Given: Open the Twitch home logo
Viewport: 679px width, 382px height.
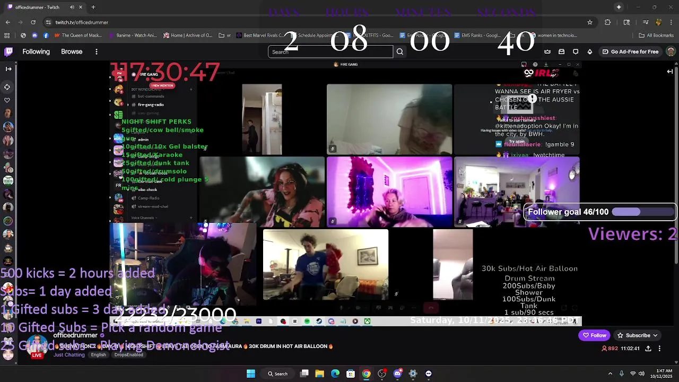Looking at the screenshot, I should click(x=8, y=51).
